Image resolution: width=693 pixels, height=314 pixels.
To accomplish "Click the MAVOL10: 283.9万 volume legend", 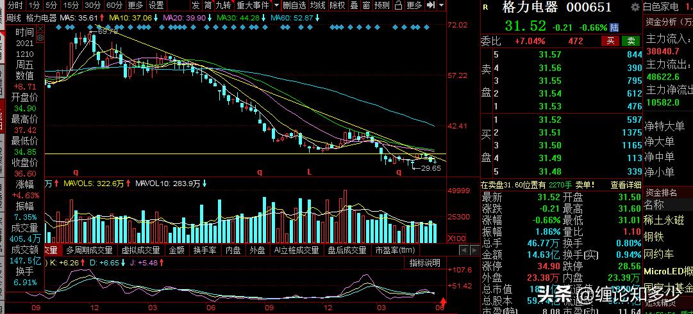I will (x=169, y=184).
